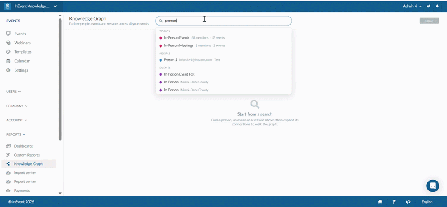Expand the ACCOUNT sidebar section

pos(17,120)
